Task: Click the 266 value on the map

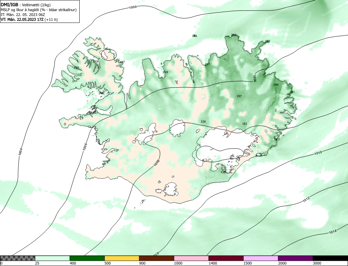Action: pyautogui.click(x=234, y=35)
